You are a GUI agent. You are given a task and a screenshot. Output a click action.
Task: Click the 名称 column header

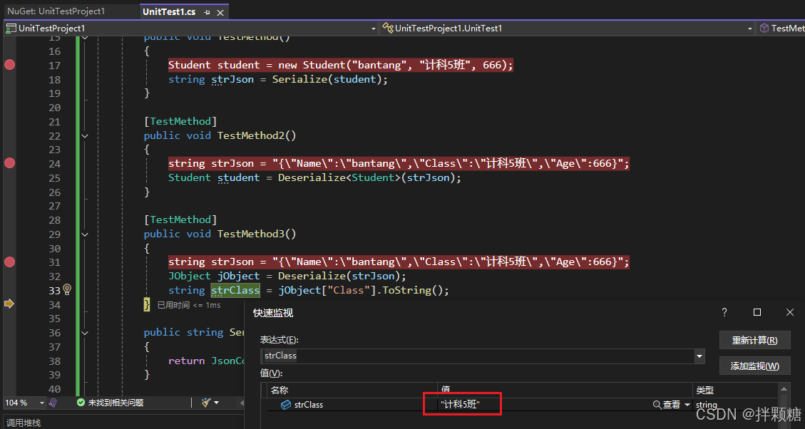(352, 390)
